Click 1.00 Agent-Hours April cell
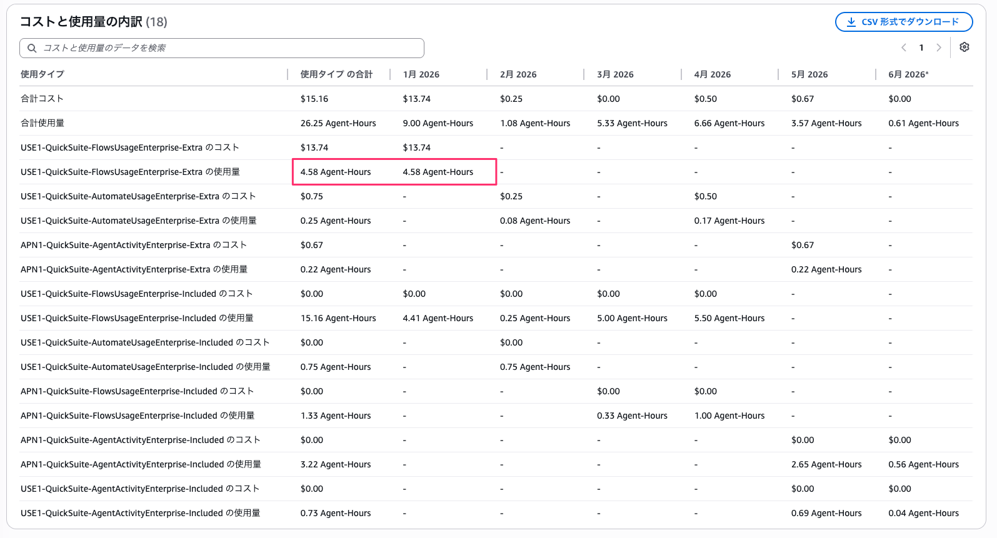Image resolution: width=997 pixels, height=538 pixels. [729, 416]
